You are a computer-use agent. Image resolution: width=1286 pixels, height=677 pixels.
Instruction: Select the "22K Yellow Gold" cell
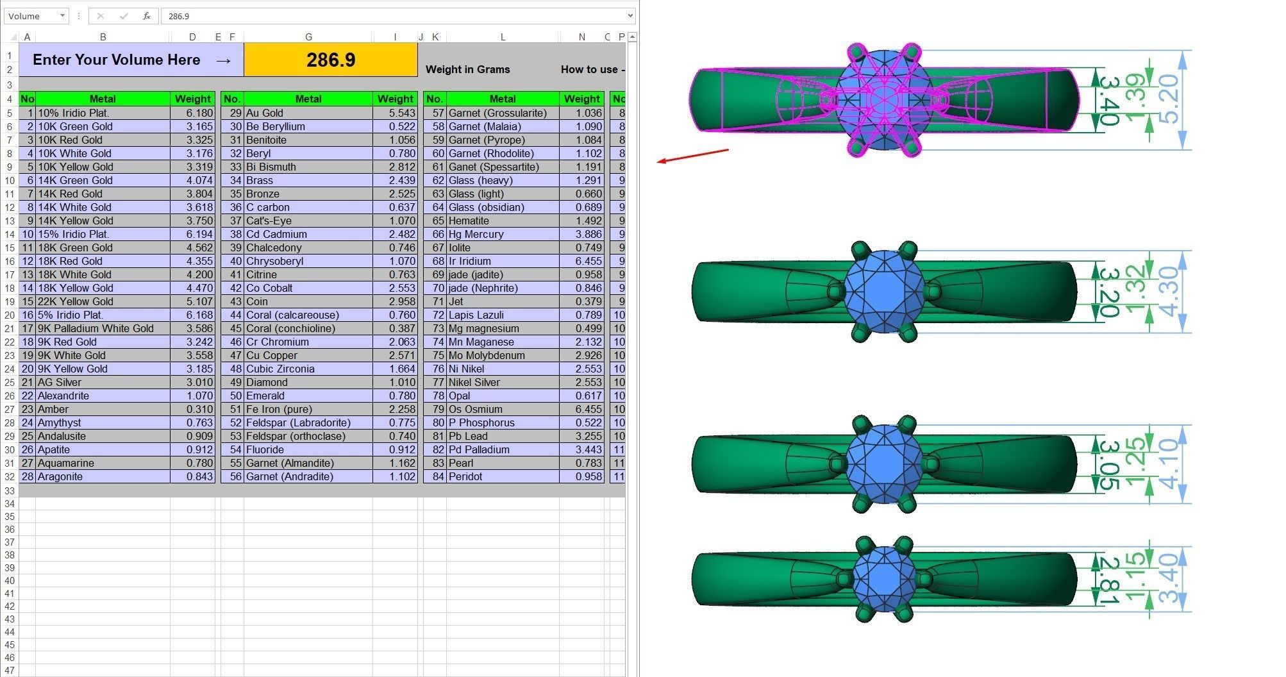(103, 301)
